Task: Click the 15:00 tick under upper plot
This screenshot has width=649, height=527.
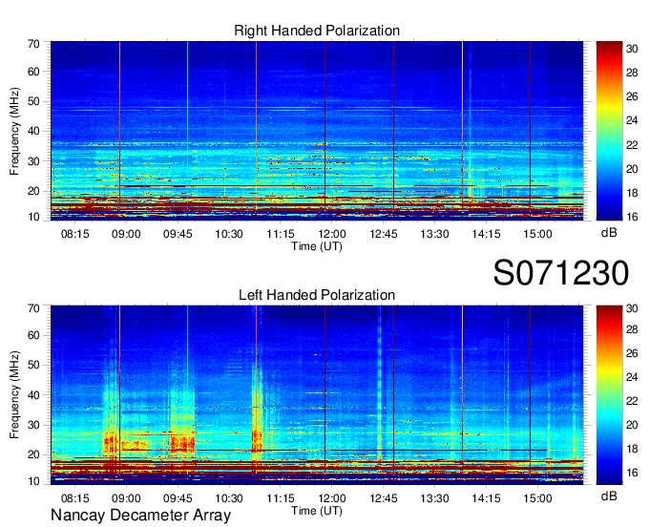Action: point(537,234)
